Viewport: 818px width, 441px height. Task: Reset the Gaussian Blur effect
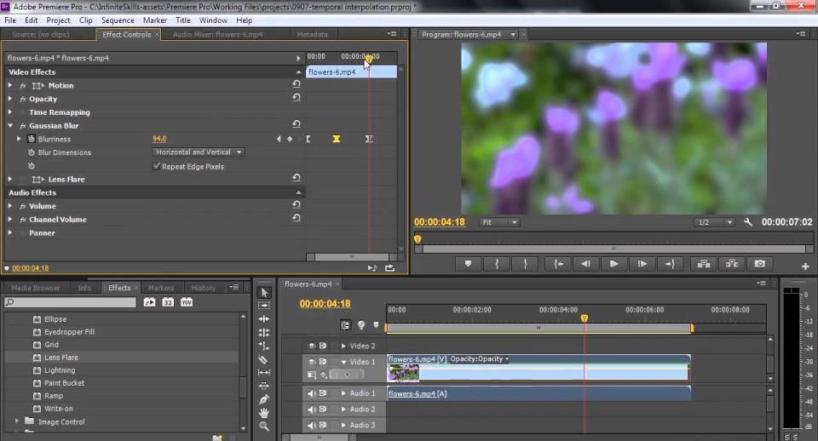[296, 125]
